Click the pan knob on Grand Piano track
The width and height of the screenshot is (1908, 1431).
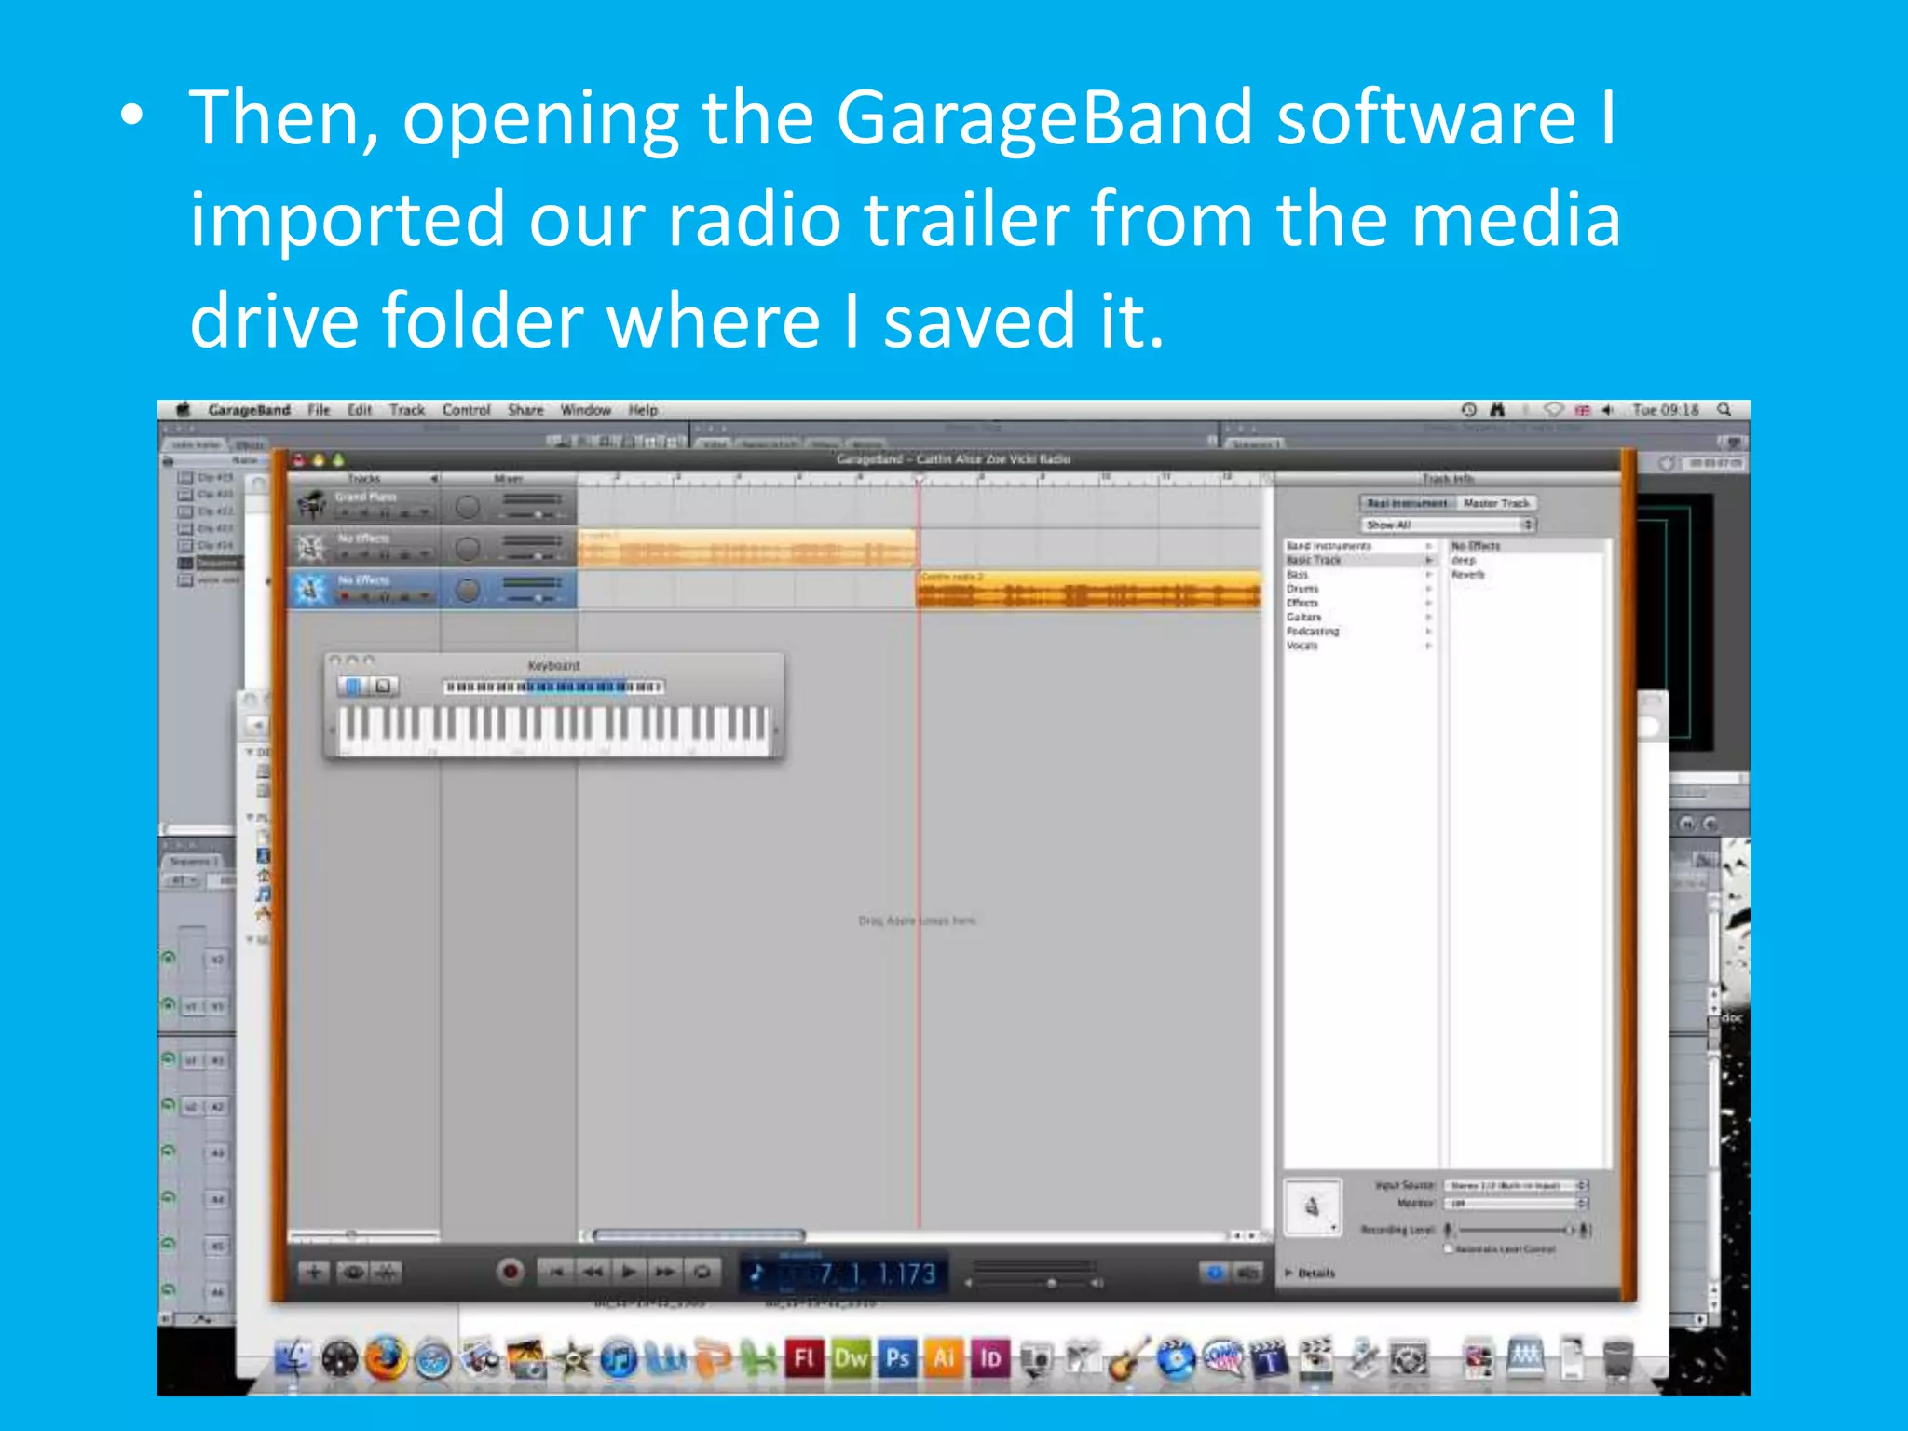point(468,506)
